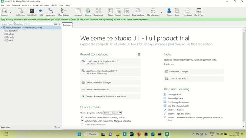
Task: Open the Edit menu
Action: [8, 5]
